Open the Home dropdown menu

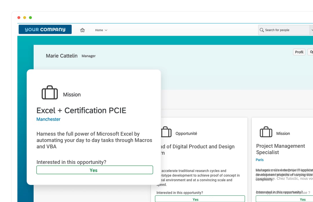click(x=101, y=30)
